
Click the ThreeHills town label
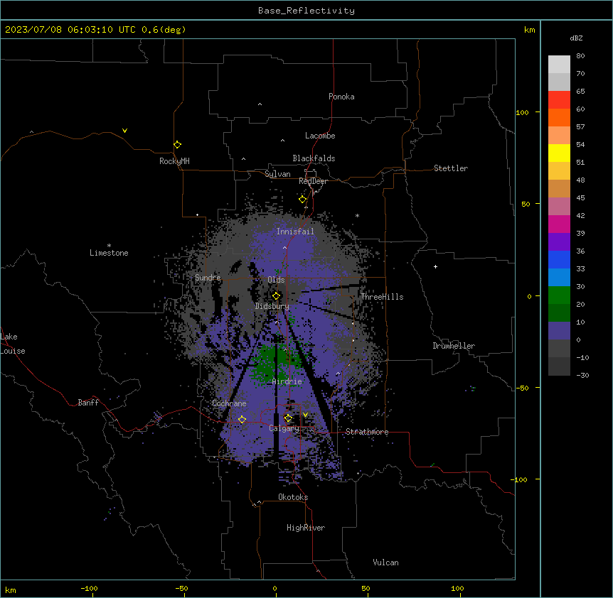click(x=382, y=297)
